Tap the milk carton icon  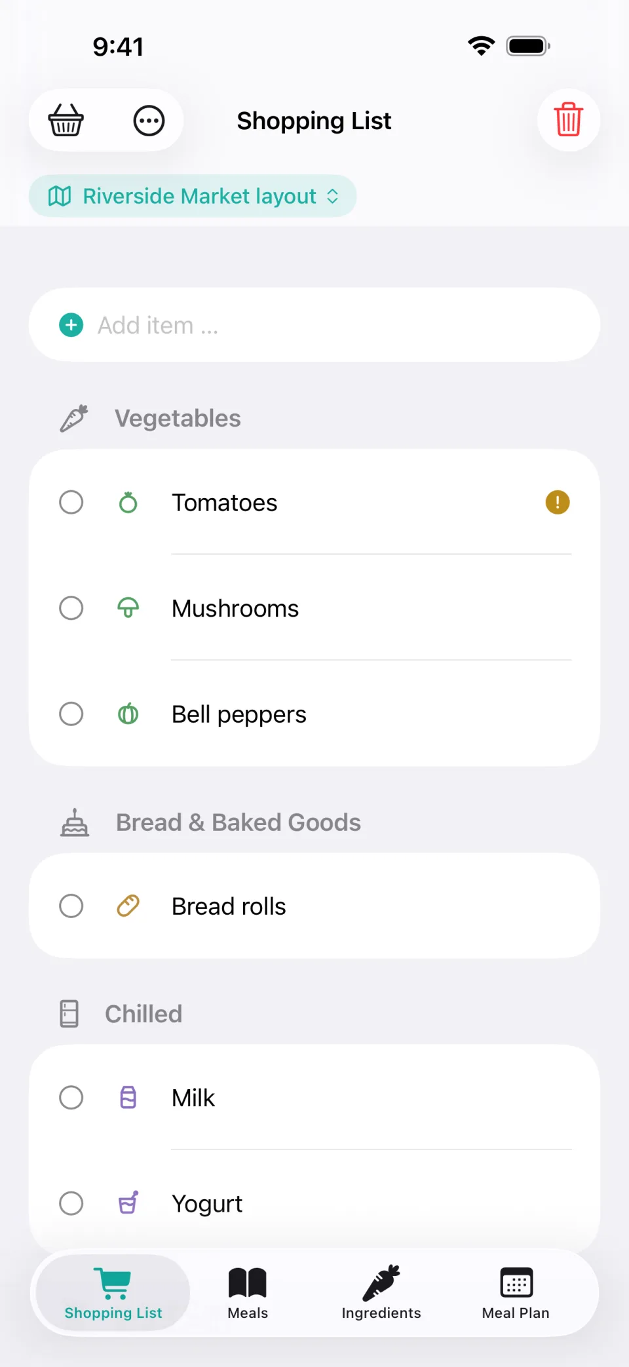click(128, 1098)
